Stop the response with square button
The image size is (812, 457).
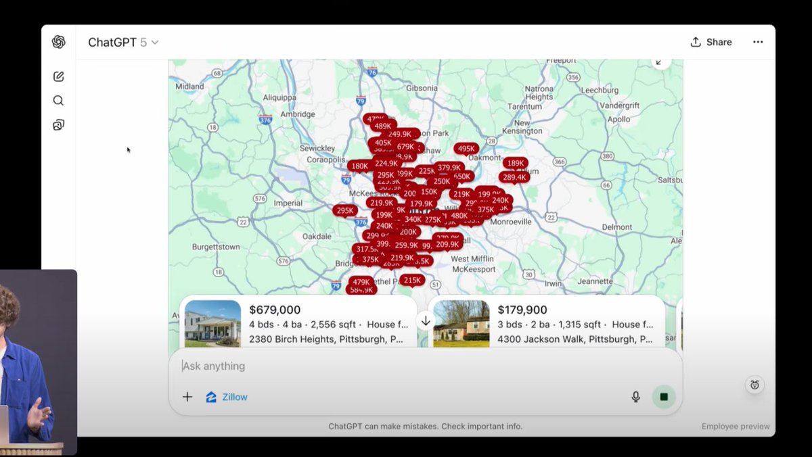tap(664, 397)
